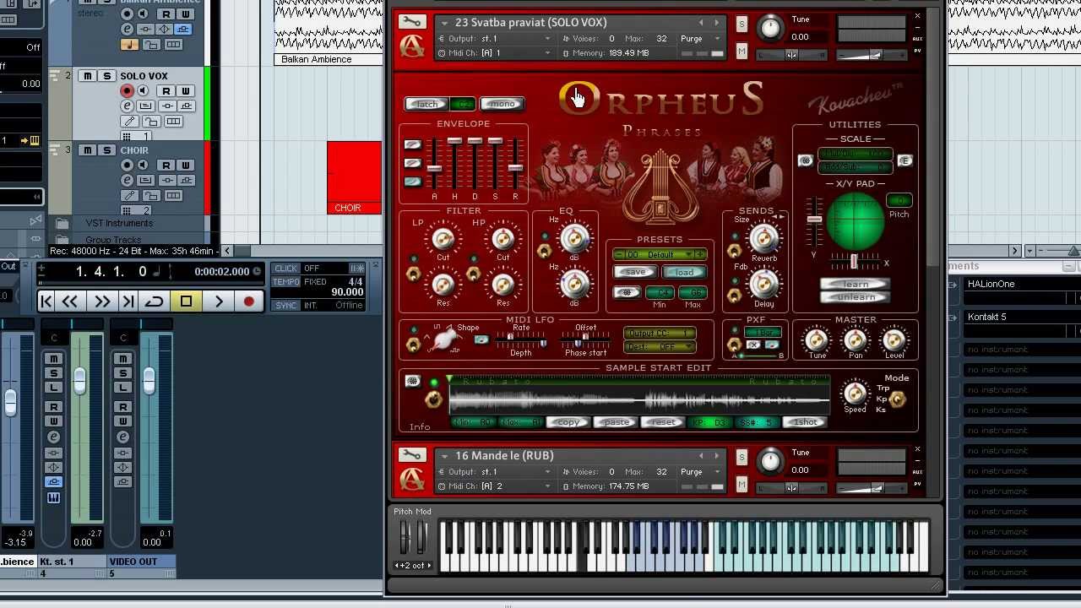
Task: Toggle the transport Cycle loop button
Action: click(x=155, y=301)
